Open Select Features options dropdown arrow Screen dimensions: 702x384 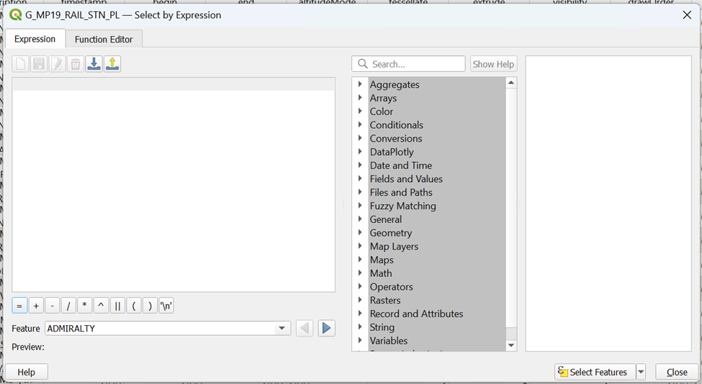click(x=641, y=372)
